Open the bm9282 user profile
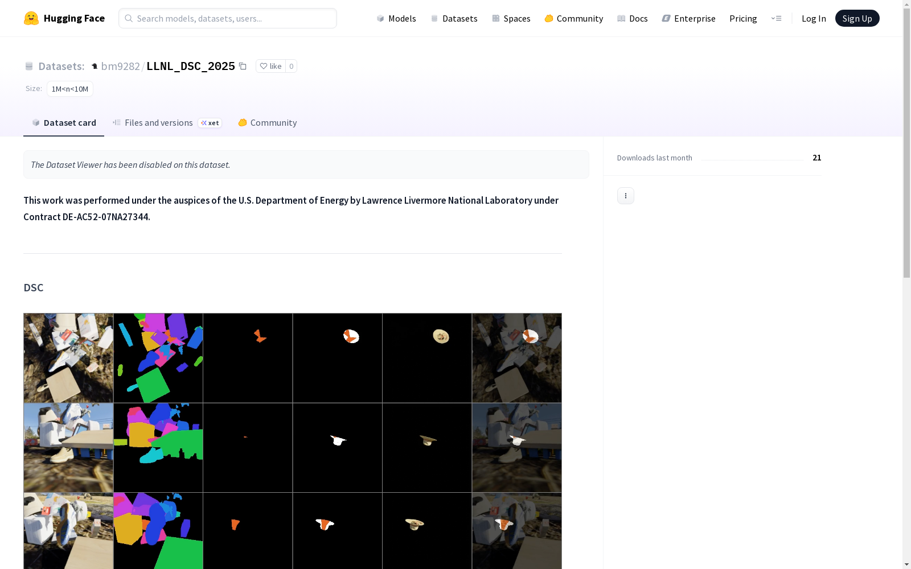Screen dimensions: 911x569 120,66
